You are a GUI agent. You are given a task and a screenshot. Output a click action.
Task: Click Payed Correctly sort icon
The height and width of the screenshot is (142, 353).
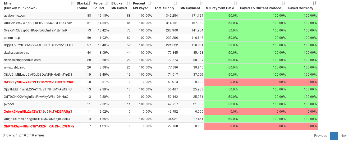pyautogui.click(x=315, y=3)
